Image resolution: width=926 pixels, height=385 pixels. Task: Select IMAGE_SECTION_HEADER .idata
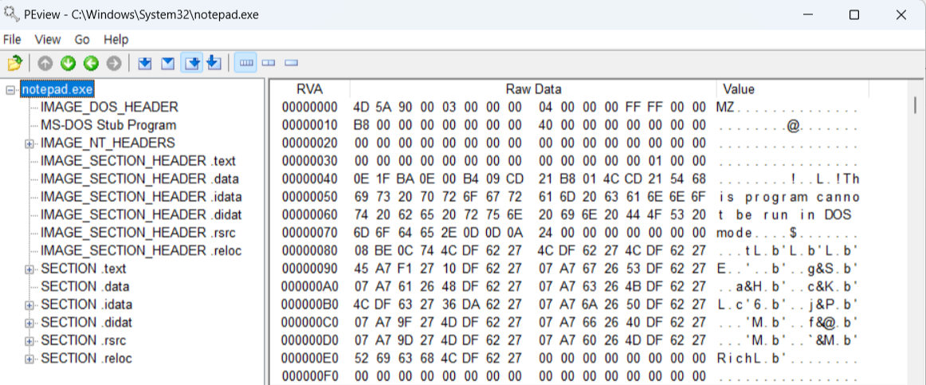tap(141, 197)
